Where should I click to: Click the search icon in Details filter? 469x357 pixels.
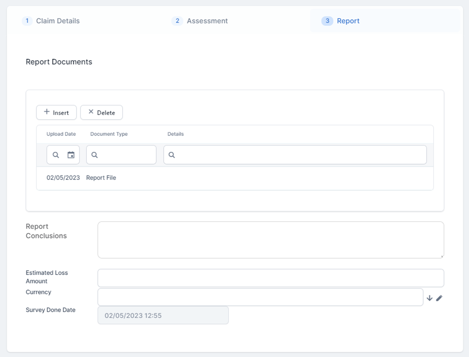172,155
